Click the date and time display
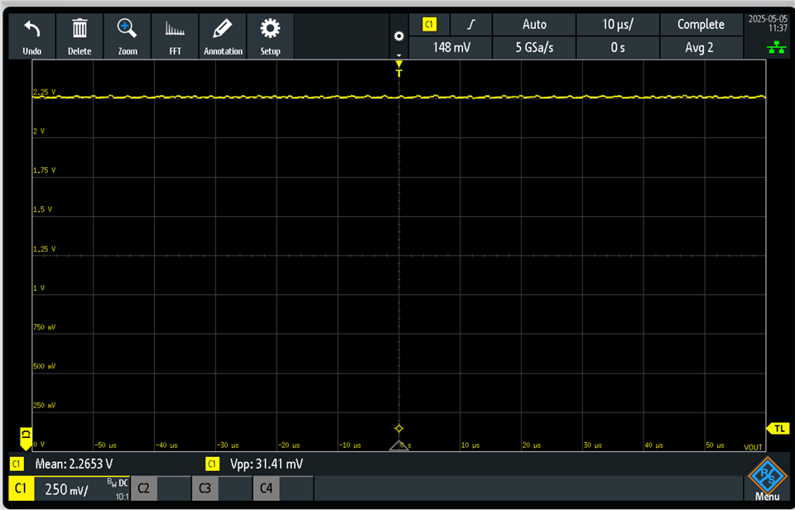The height and width of the screenshot is (510, 795). click(x=768, y=23)
